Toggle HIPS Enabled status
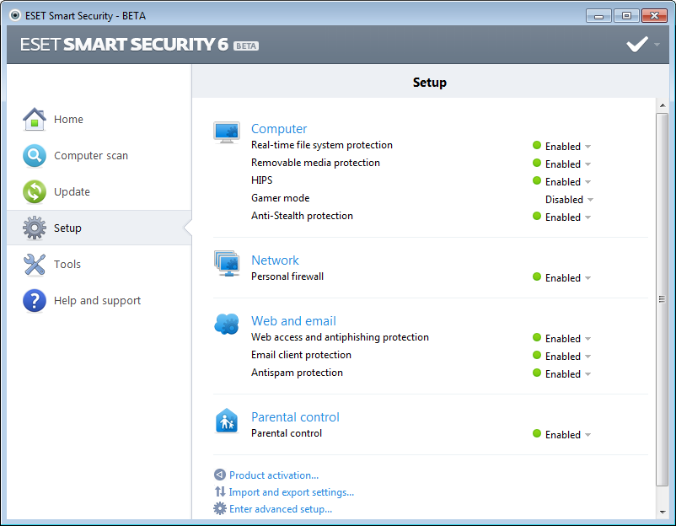The image size is (676, 526). pos(562,182)
